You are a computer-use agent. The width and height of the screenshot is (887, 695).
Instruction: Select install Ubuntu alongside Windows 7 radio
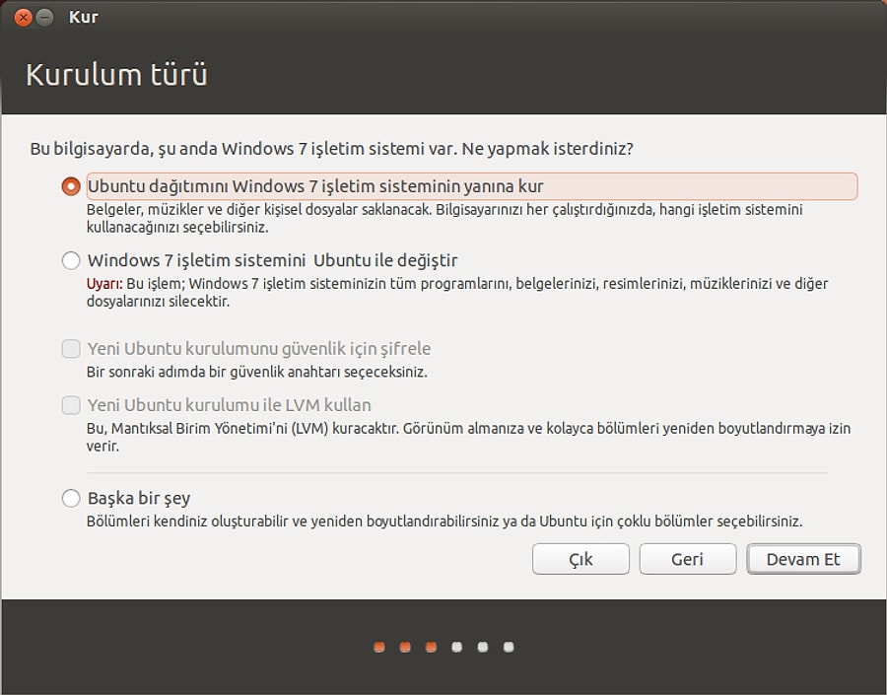(71, 186)
